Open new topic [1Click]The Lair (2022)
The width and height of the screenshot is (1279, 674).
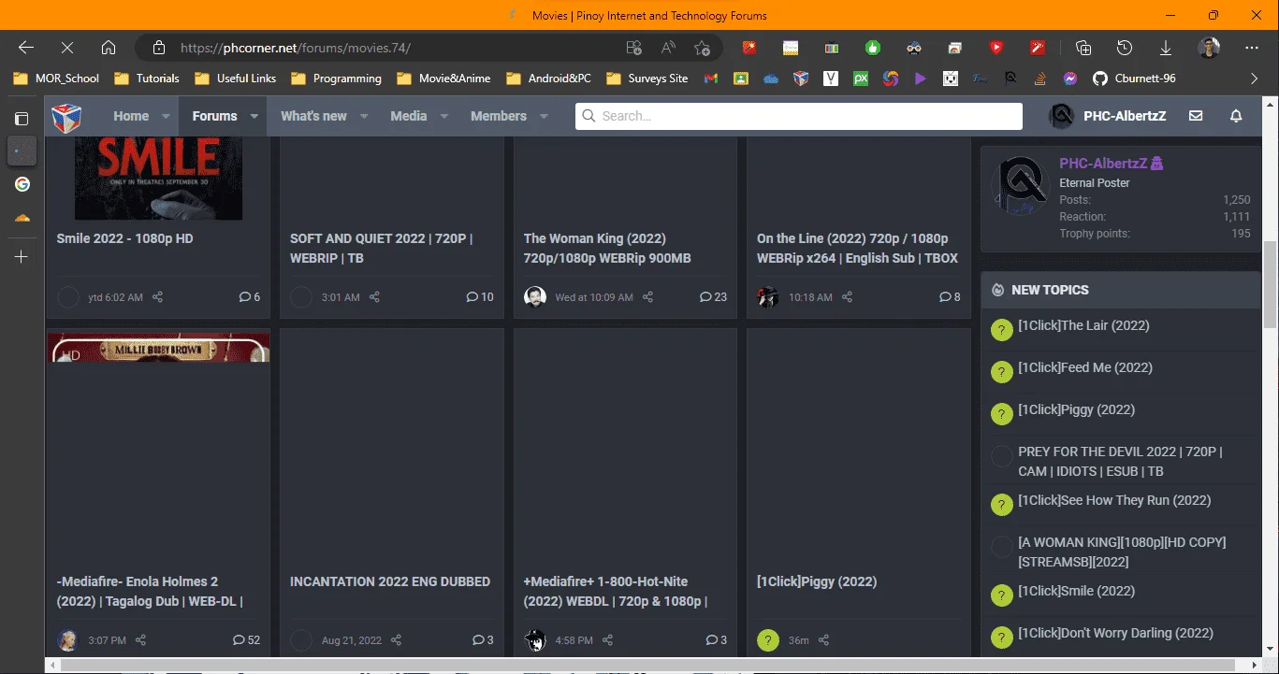(x=1083, y=325)
